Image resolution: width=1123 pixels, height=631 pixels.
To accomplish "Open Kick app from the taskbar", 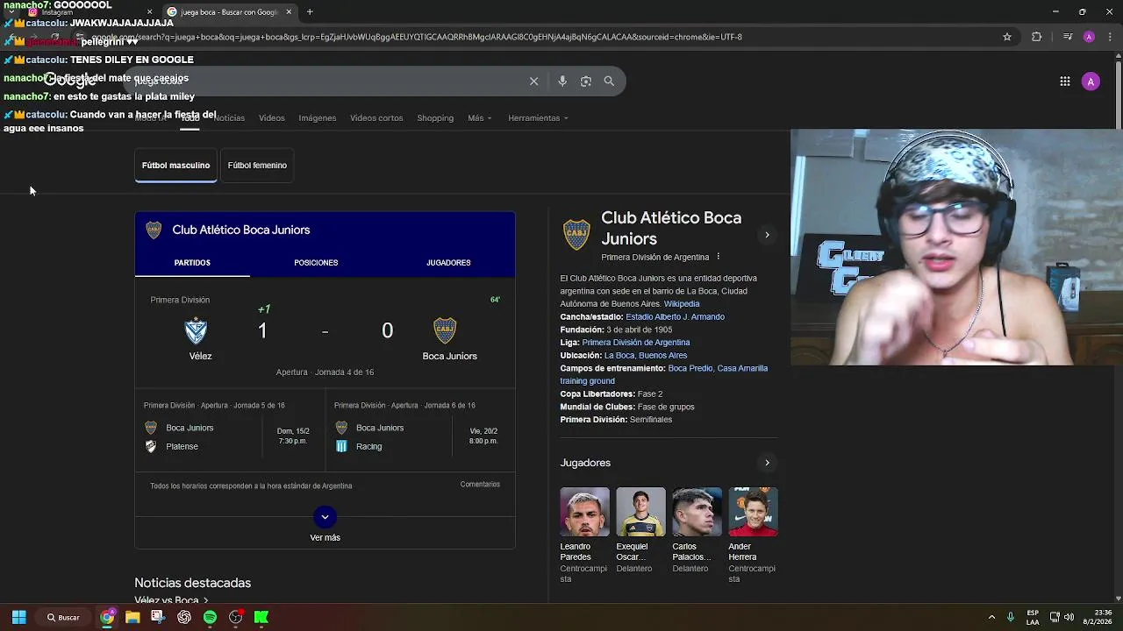I will 261,617.
